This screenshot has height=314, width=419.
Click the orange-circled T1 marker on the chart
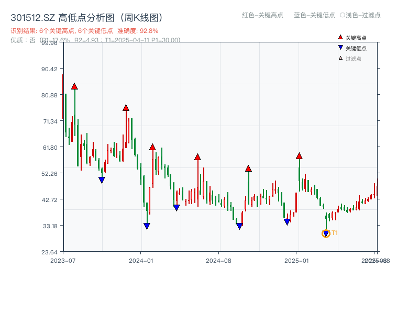(x=326, y=233)
